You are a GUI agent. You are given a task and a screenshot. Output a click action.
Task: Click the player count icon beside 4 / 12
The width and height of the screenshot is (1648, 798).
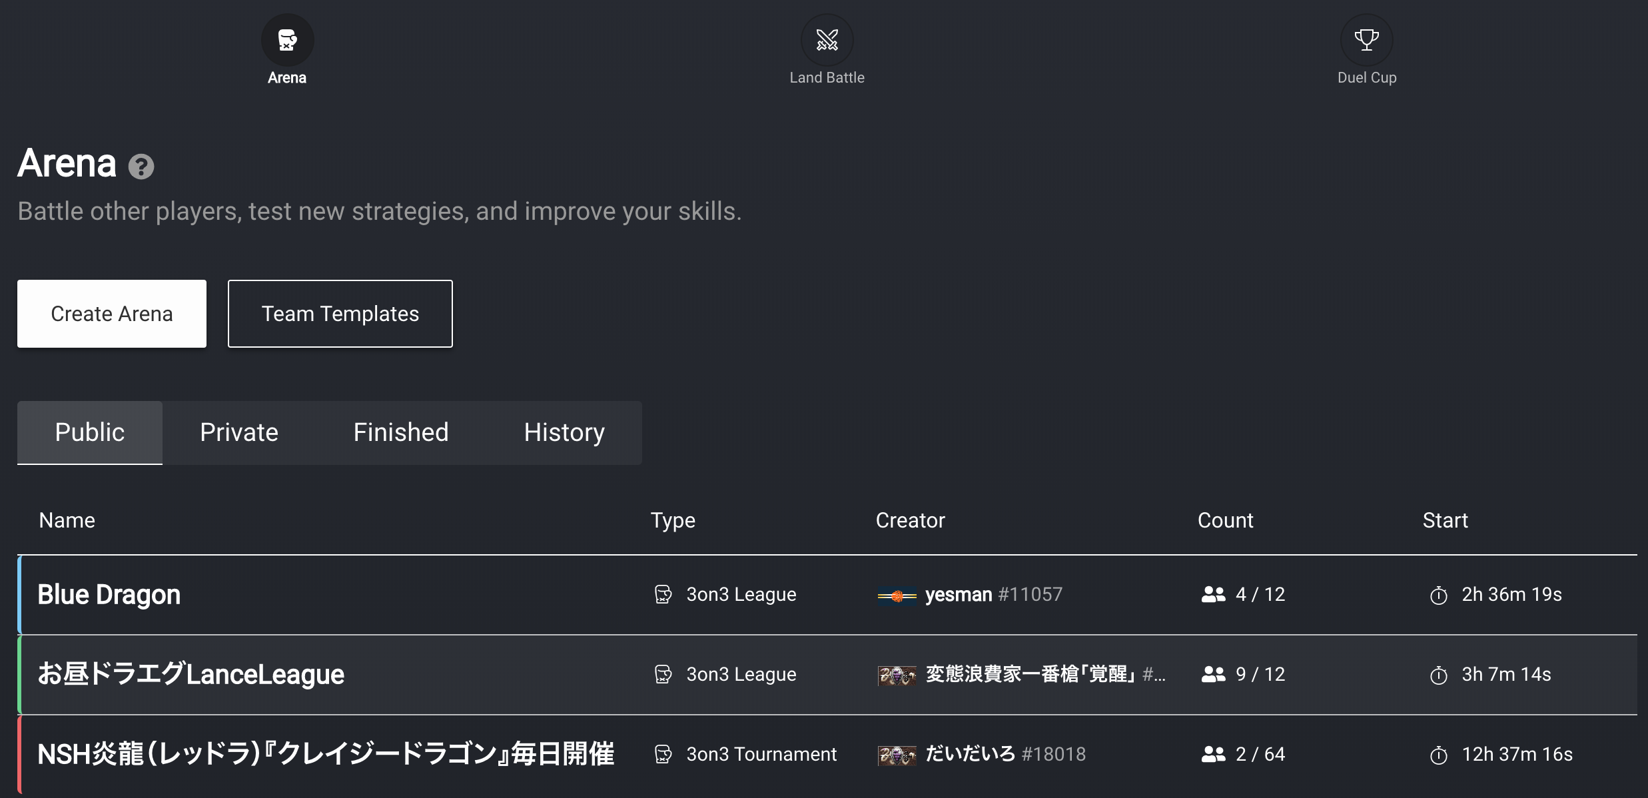[x=1213, y=594]
